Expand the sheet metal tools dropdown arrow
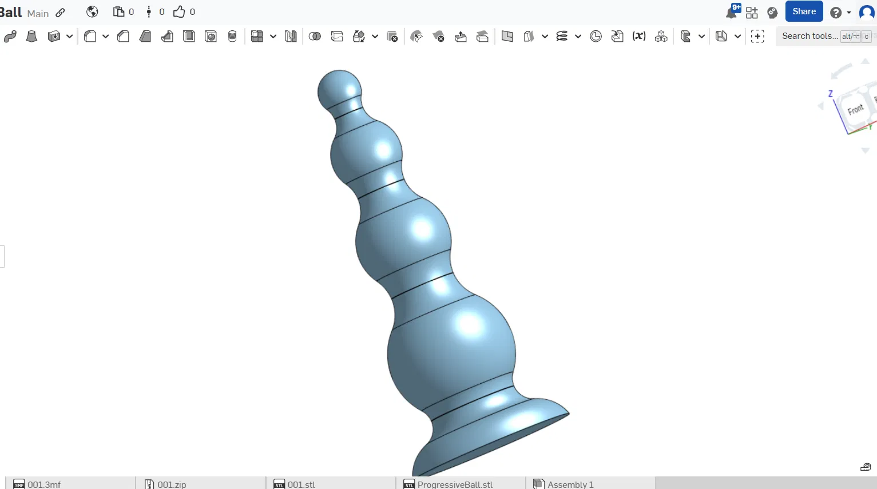This screenshot has height=489, width=877. 701,37
